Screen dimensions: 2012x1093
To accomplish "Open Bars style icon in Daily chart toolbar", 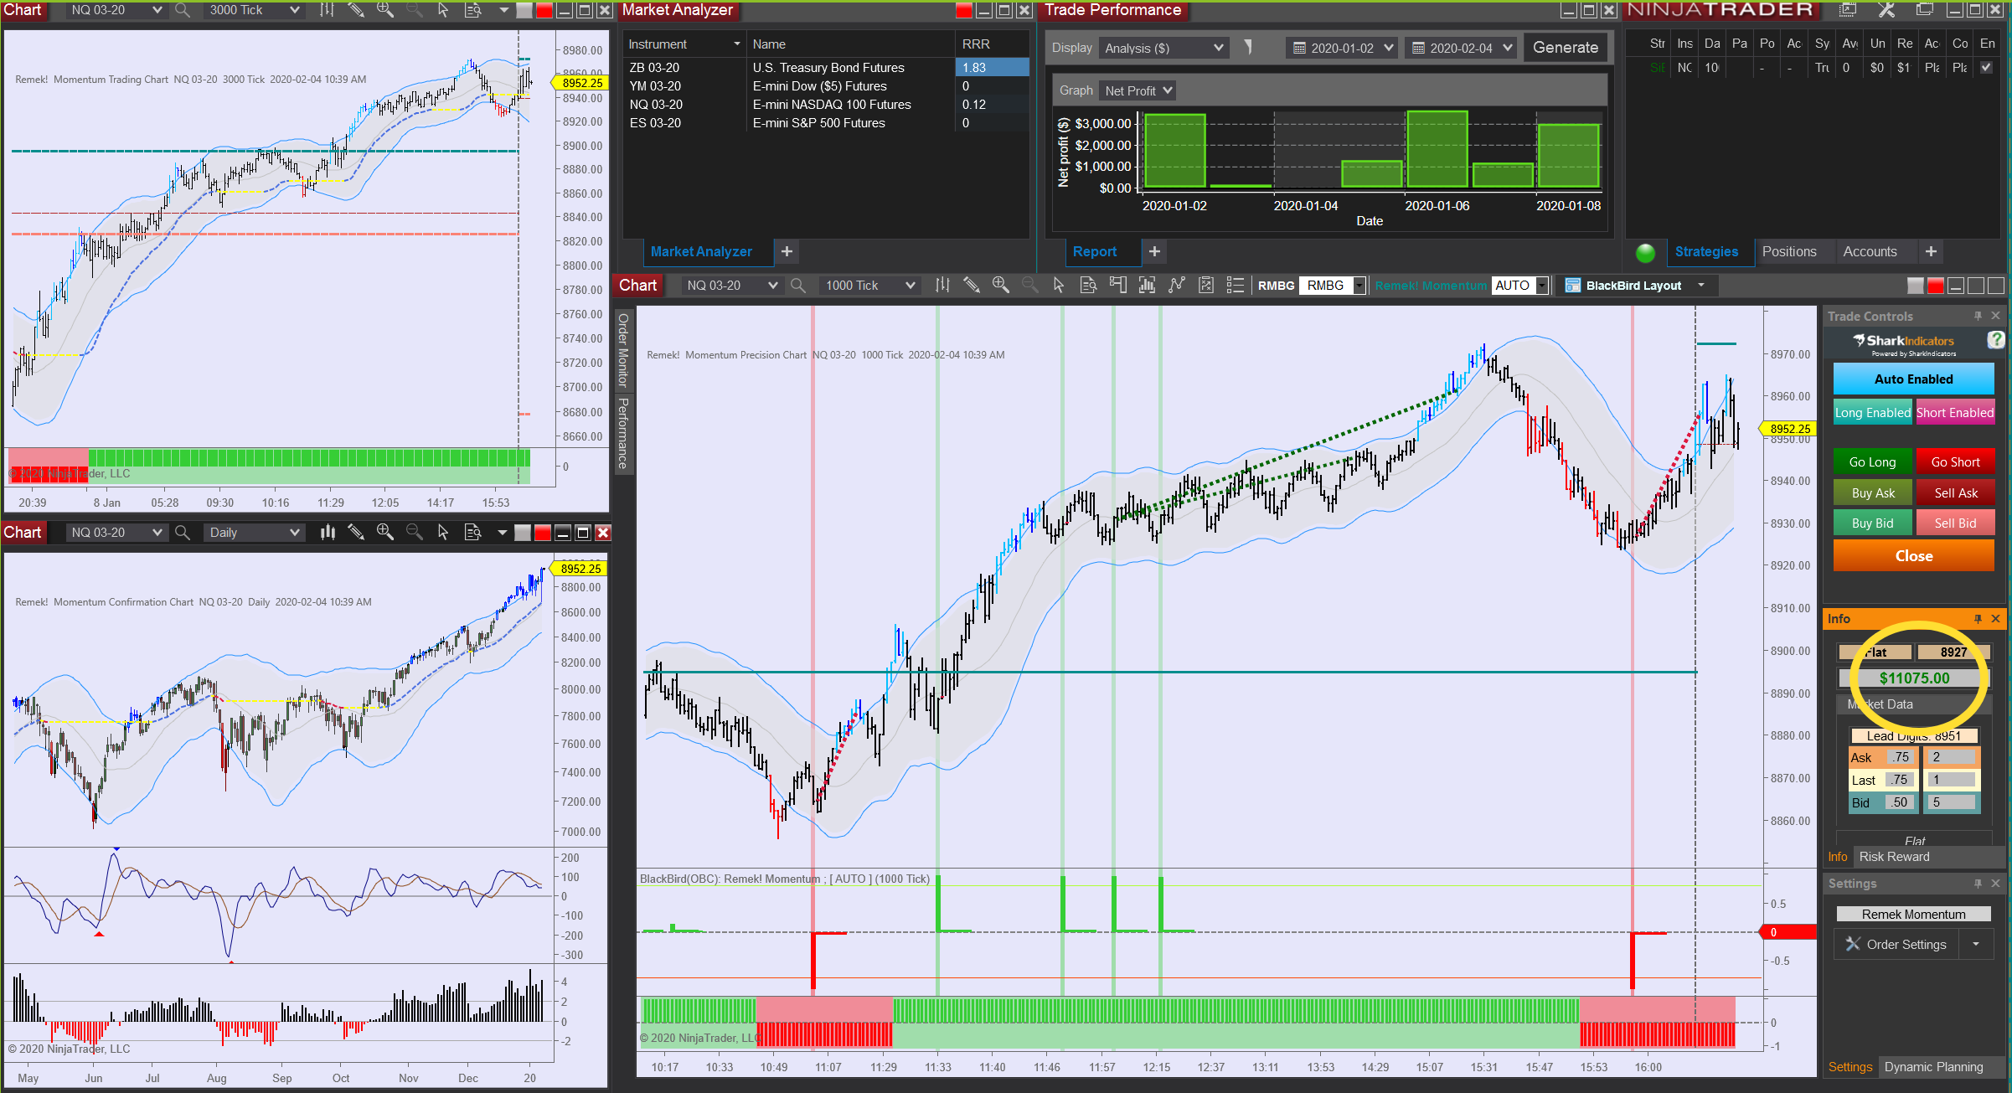I will 328,533.
